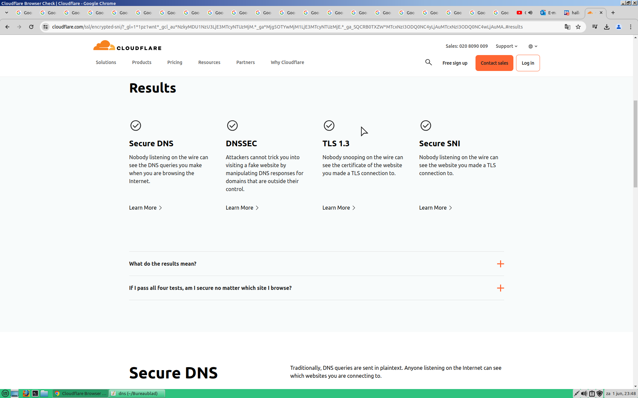Go to Pricing
638x398 pixels.
coord(175,62)
